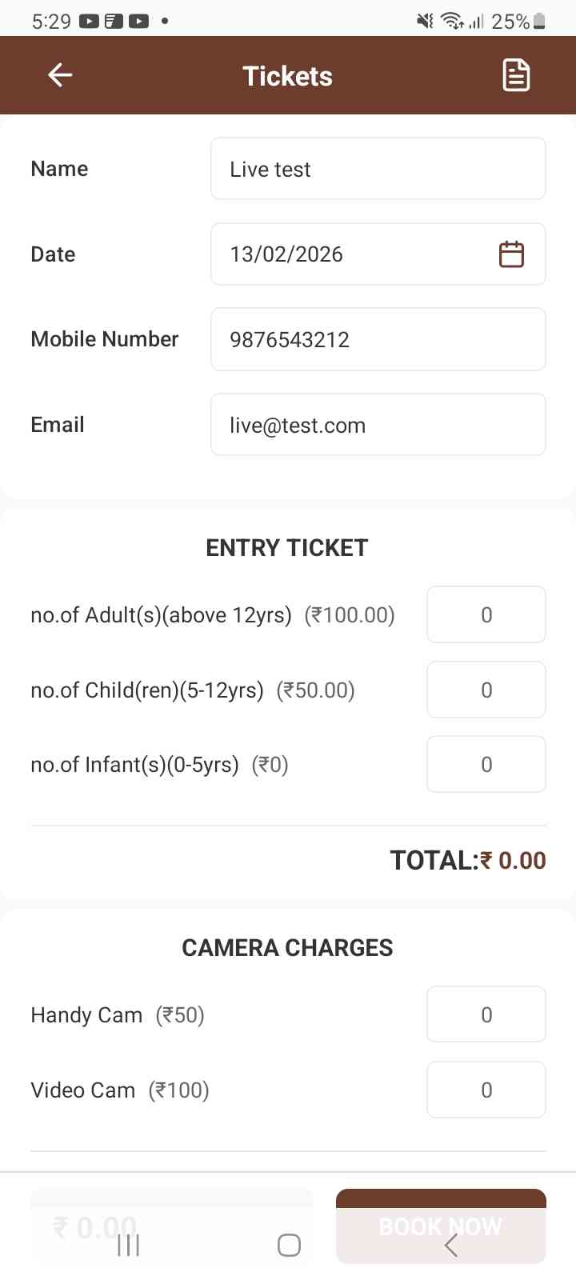
Task: Click the Name input field
Action: 378,169
